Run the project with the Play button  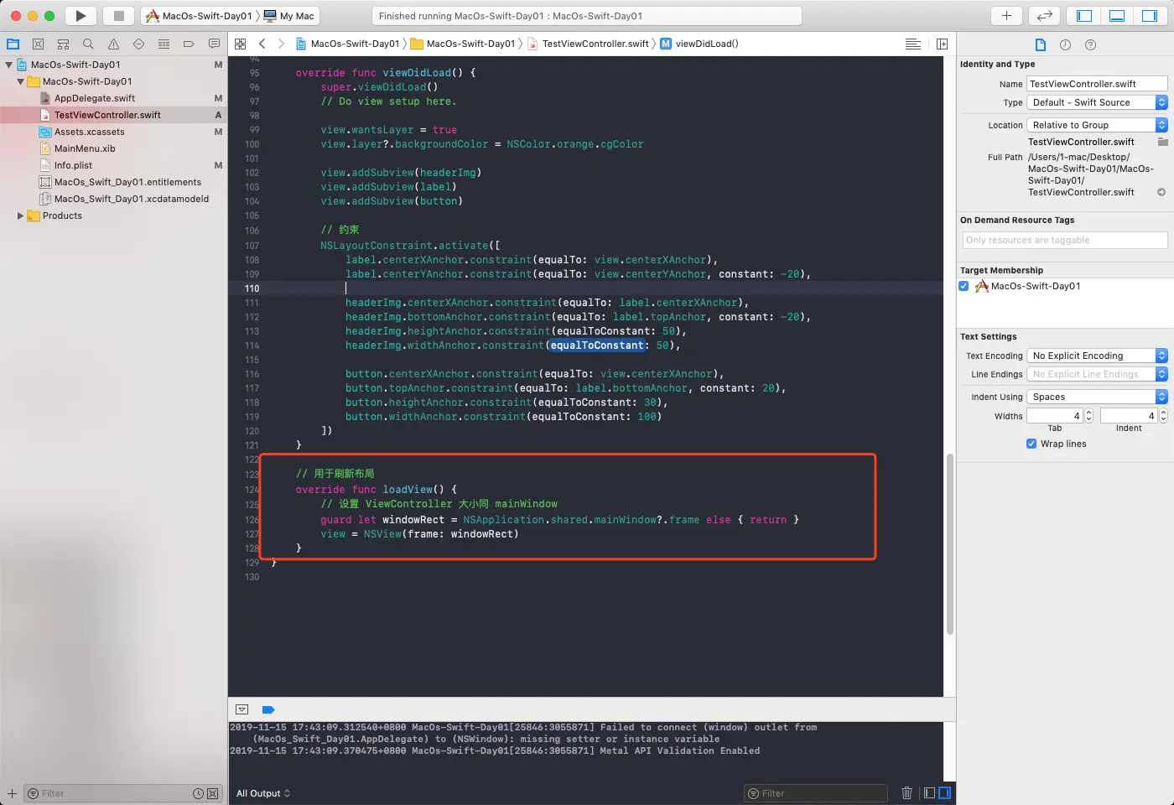tap(81, 16)
